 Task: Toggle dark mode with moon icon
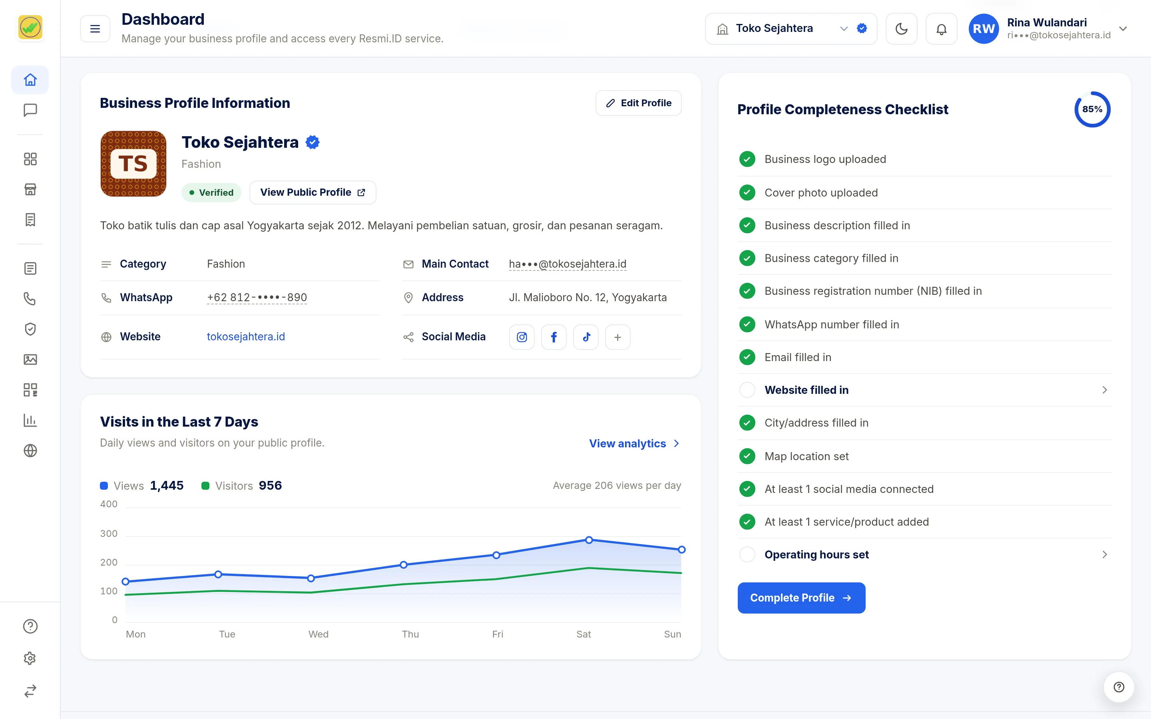point(901,29)
